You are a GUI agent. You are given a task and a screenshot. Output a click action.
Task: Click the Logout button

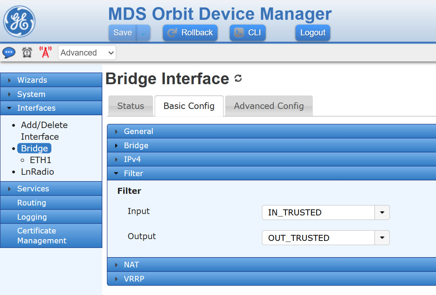coord(313,33)
